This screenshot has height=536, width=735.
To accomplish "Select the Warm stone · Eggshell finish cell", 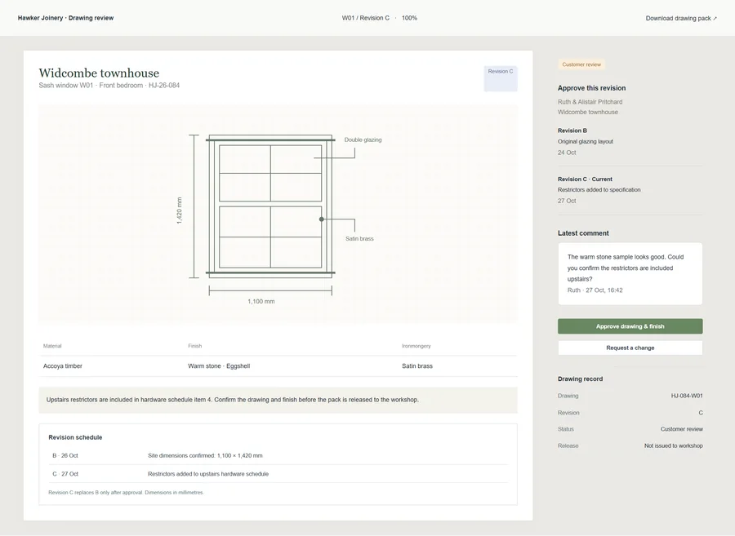I will (219, 366).
